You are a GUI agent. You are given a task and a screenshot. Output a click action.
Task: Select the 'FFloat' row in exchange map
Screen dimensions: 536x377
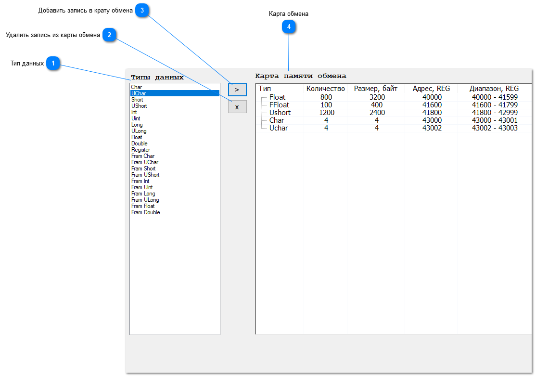tap(394, 105)
